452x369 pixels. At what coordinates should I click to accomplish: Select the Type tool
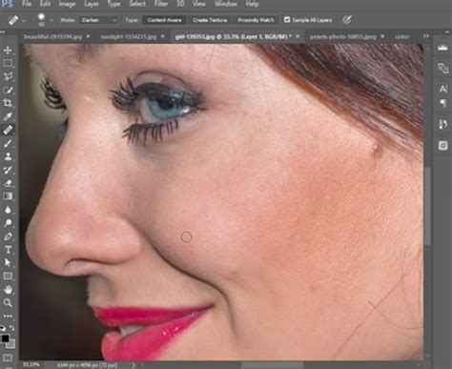tap(8, 250)
